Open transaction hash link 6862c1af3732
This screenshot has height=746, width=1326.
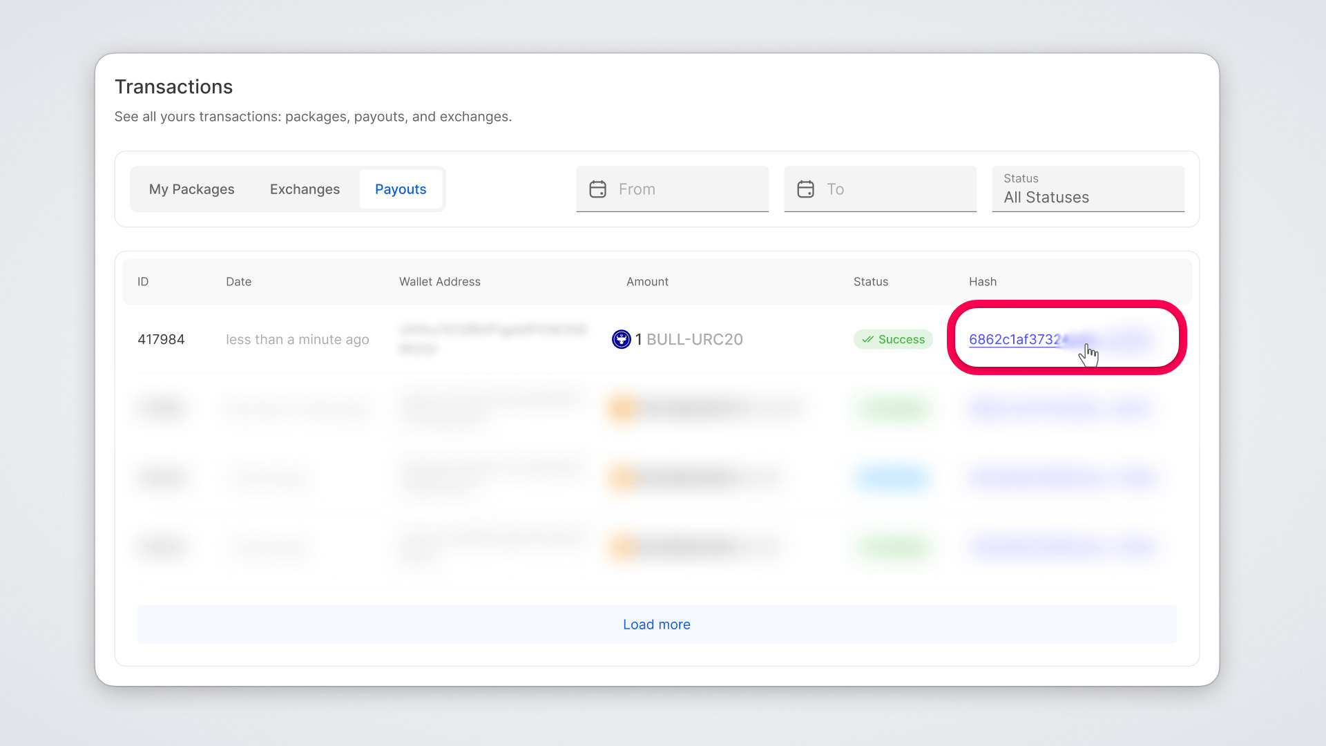coord(1014,339)
